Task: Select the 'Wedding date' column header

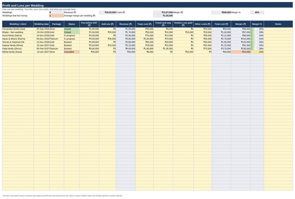Action: point(42,24)
